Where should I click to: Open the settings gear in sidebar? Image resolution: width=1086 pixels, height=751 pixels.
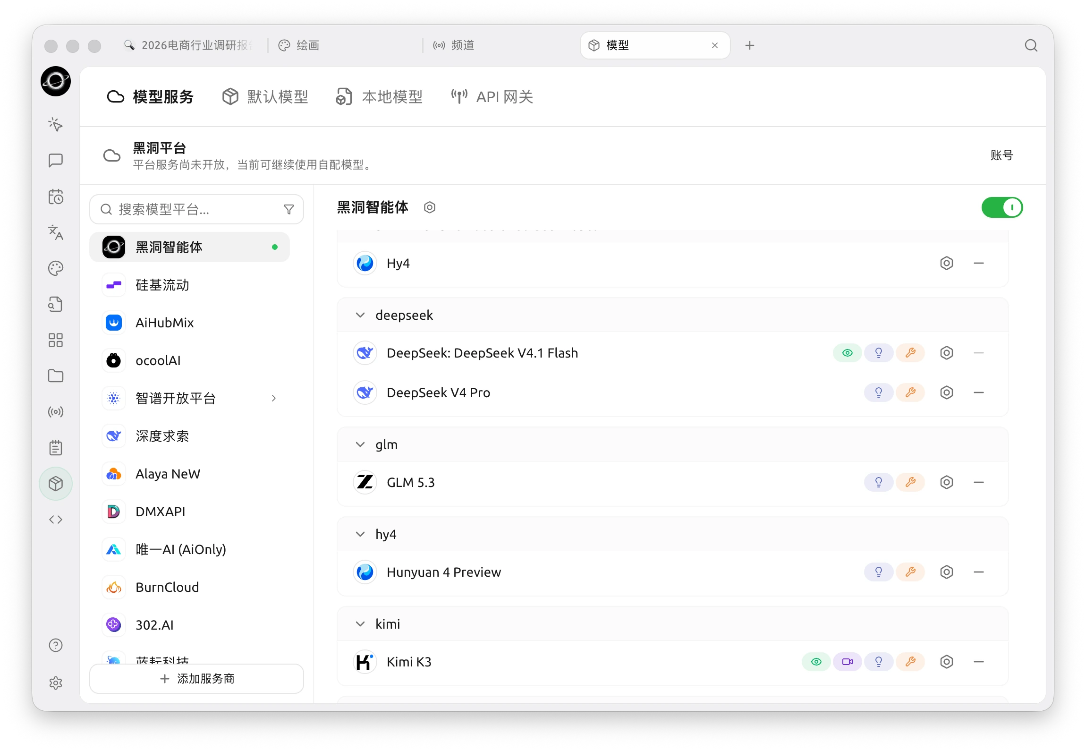click(56, 683)
